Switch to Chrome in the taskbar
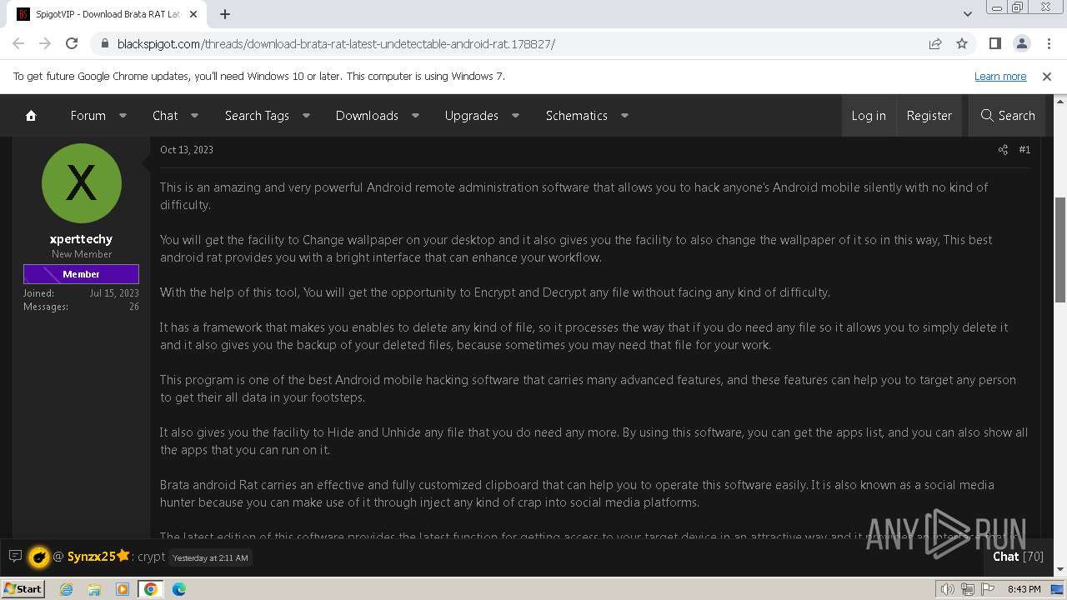 point(151,589)
